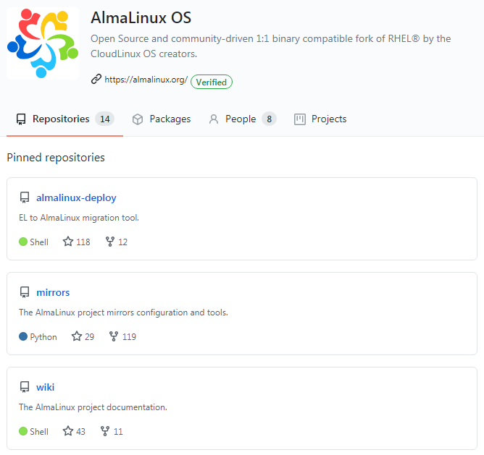Open the https://almalinux.org/ website link

point(146,80)
